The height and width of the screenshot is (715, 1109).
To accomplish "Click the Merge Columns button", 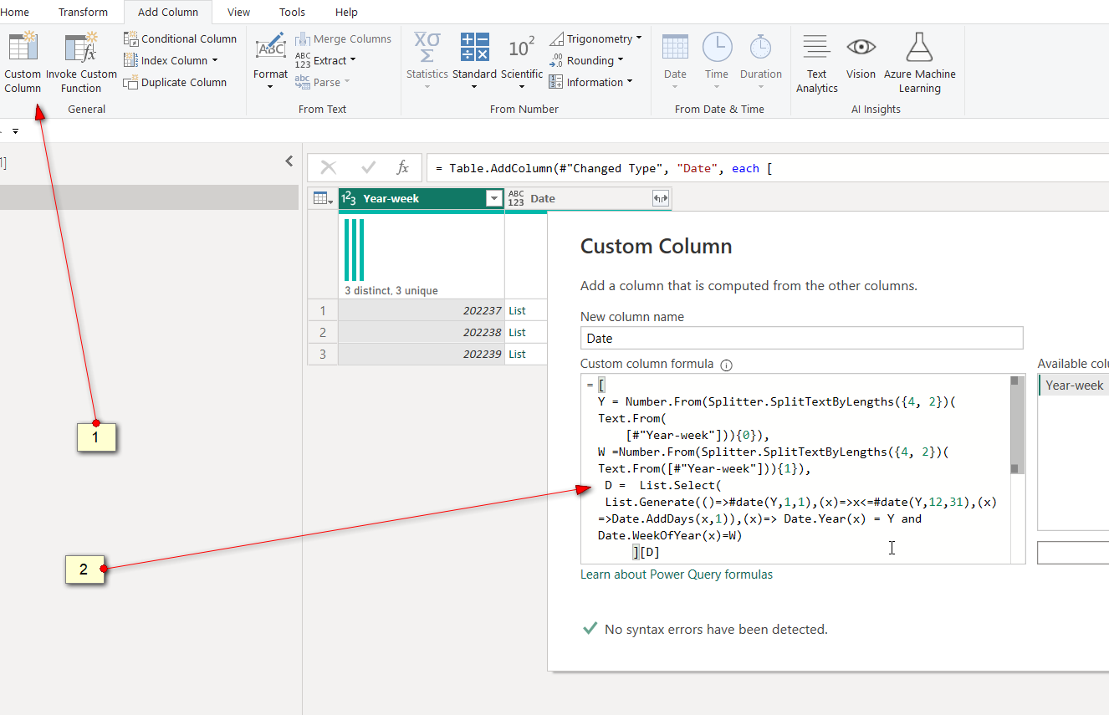I will coord(344,38).
